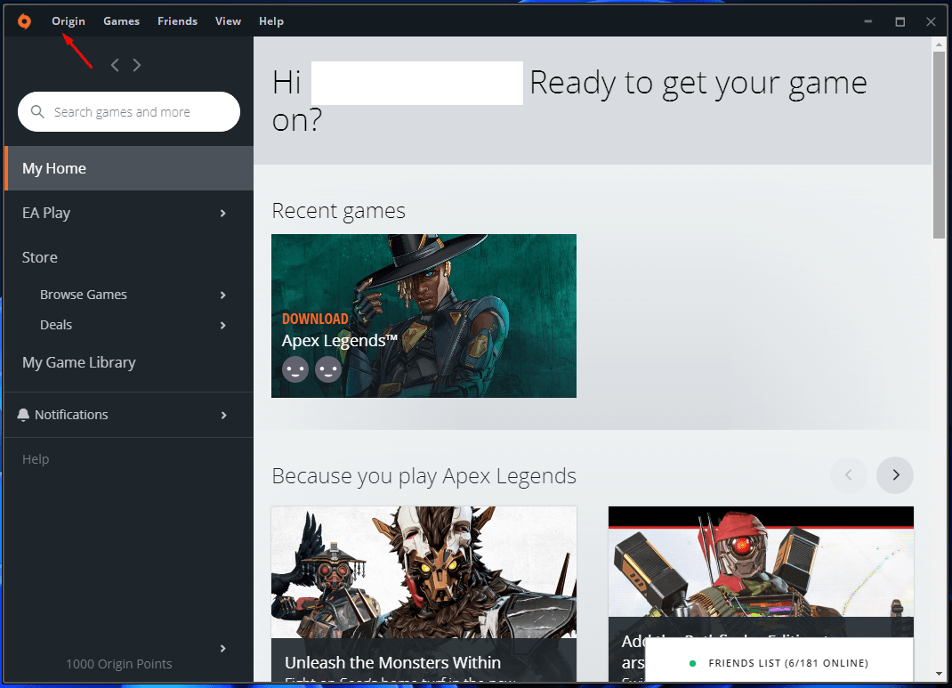Click the 1000 Origin Points text

pyautogui.click(x=119, y=664)
